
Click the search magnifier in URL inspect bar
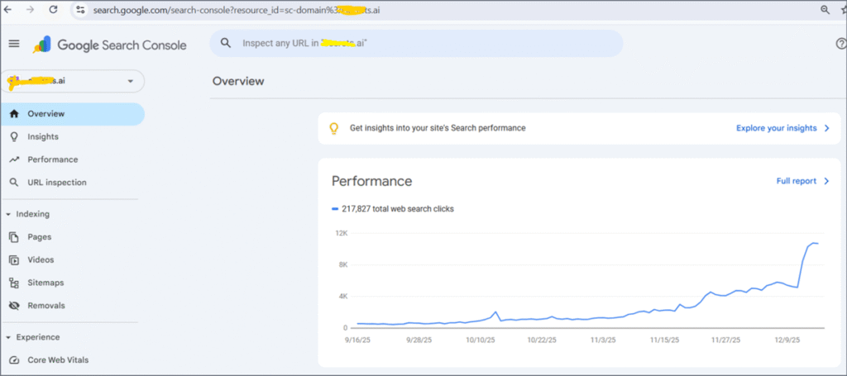(226, 43)
